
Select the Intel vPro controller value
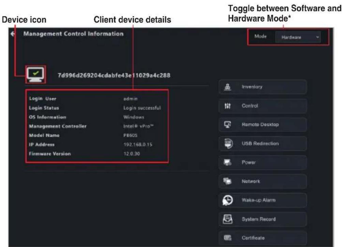coord(138,126)
